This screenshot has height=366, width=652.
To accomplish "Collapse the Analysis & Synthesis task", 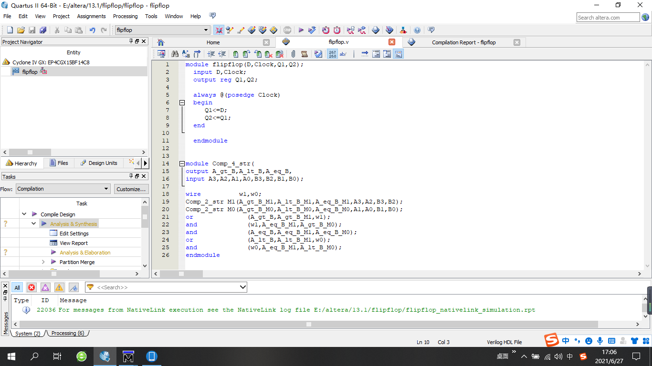I will tap(33, 224).
